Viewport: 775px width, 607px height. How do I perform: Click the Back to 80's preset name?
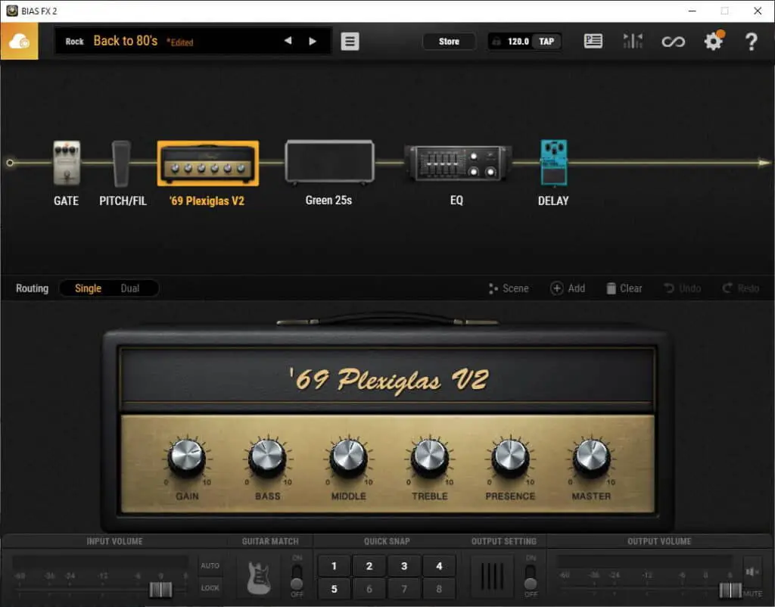click(x=126, y=41)
